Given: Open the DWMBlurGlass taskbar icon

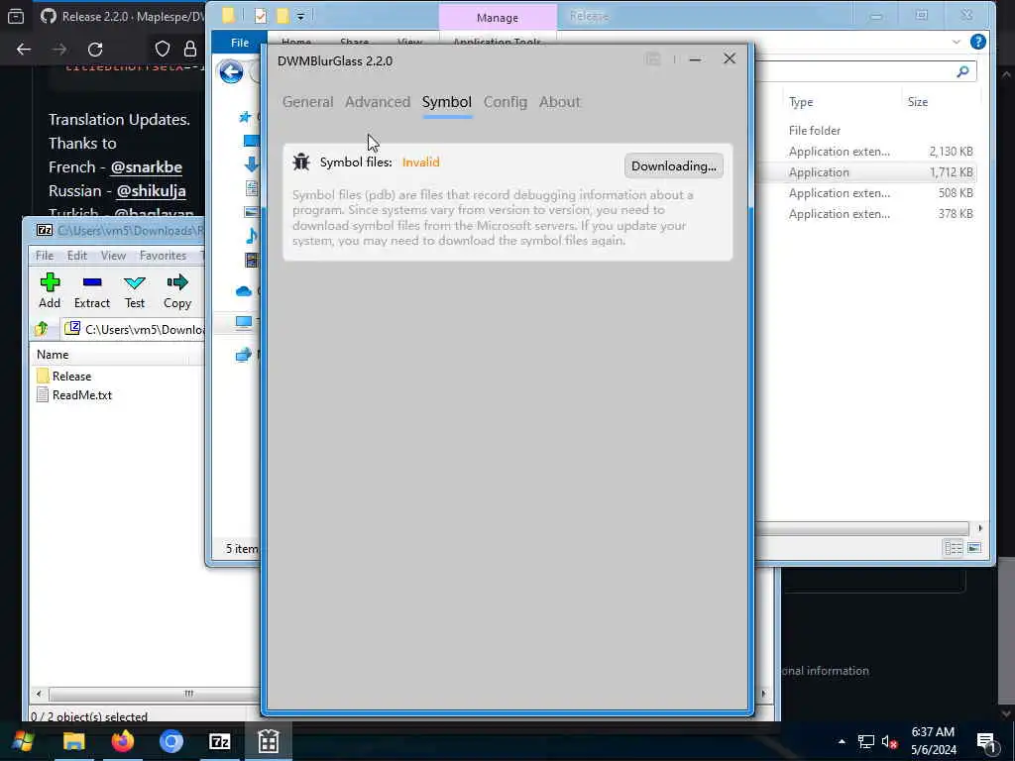Looking at the screenshot, I should 268,741.
